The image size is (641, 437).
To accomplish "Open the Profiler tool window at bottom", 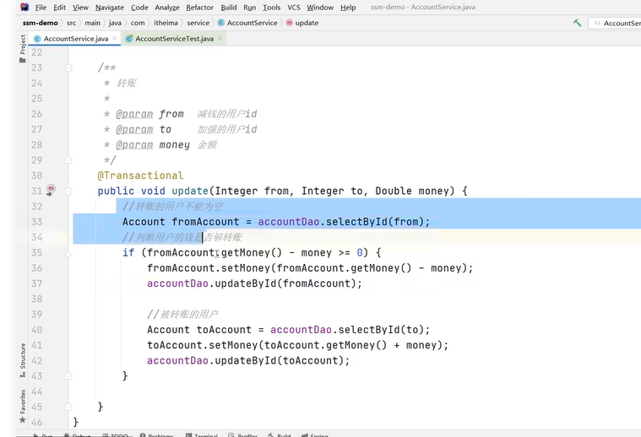I will click(x=243, y=435).
